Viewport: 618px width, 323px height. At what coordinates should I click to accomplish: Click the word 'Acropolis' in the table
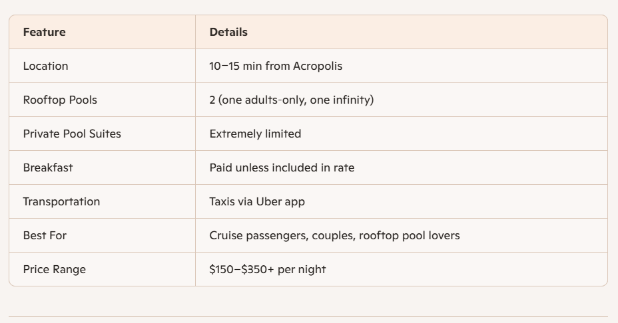pyautogui.click(x=318, y=66)
